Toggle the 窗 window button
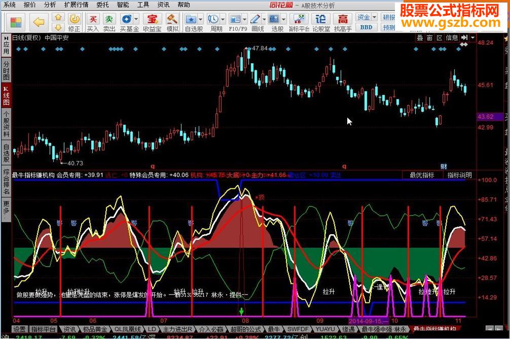Viewport: 510px width, 339px height. pos(430,37)
